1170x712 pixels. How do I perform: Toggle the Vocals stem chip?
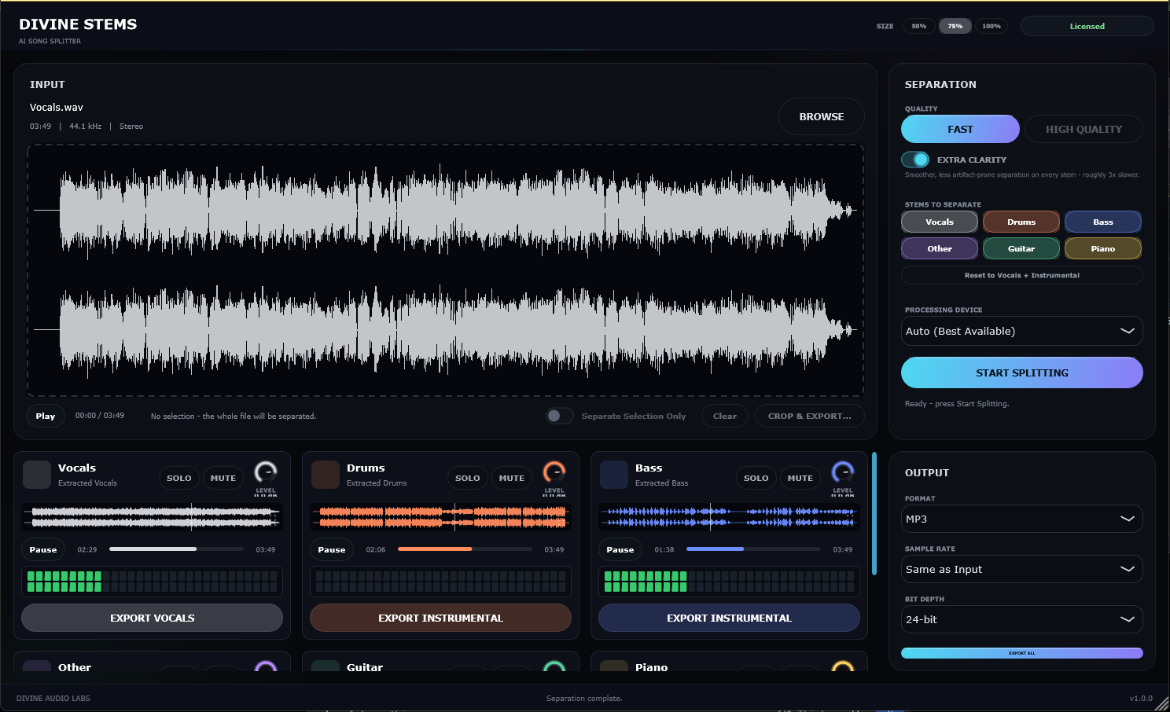[940, 222]
